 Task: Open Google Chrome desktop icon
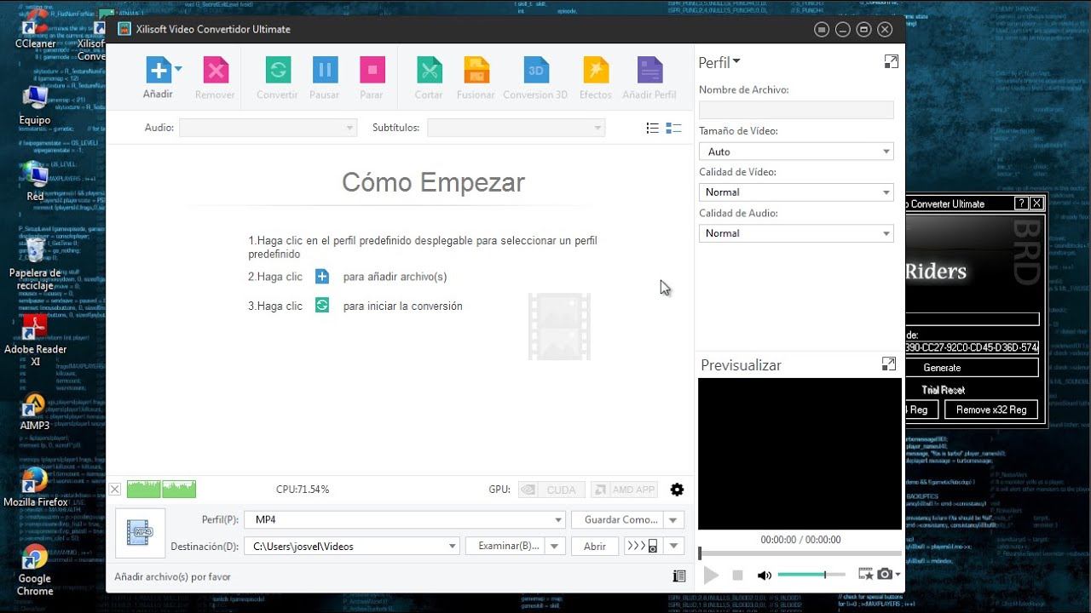[35, 571]
